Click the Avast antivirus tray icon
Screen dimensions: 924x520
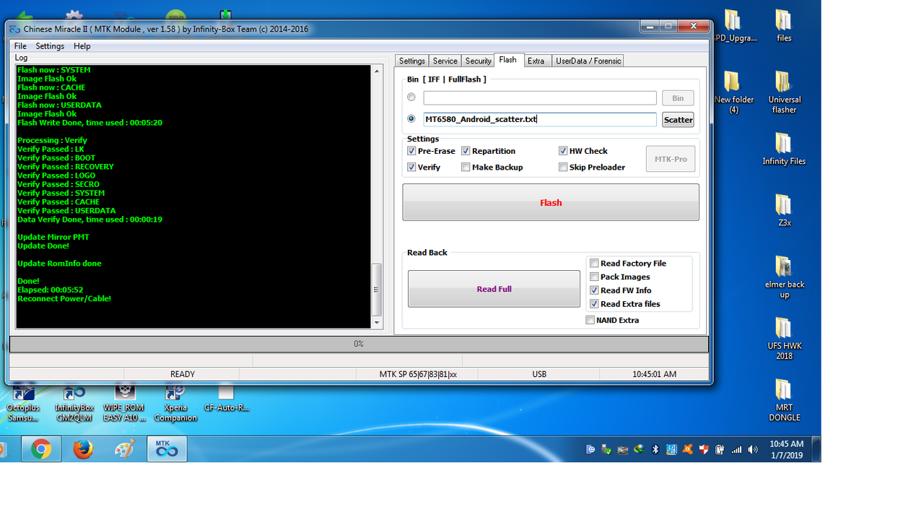pos(687,449)
